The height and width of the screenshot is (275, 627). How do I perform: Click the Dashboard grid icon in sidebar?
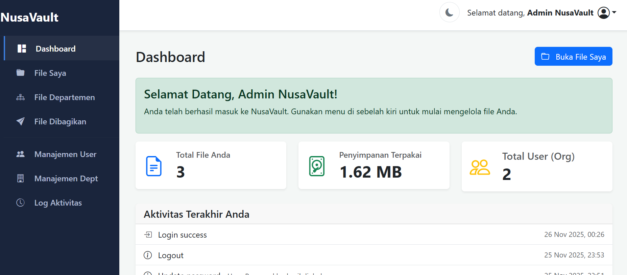tap(22, 49)
